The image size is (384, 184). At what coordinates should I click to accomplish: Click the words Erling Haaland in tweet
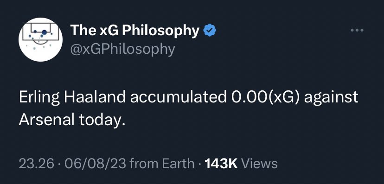click(x=72, y=98)
